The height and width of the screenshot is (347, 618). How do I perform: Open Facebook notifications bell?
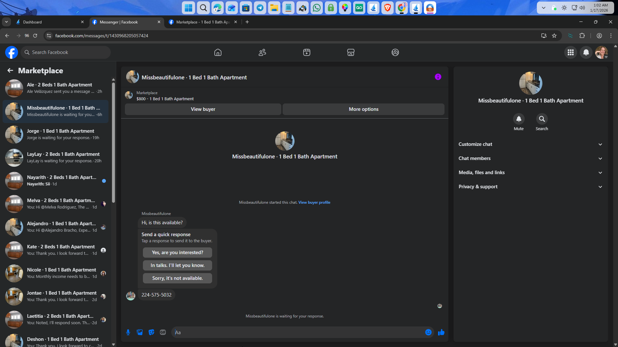coord(586,52)
